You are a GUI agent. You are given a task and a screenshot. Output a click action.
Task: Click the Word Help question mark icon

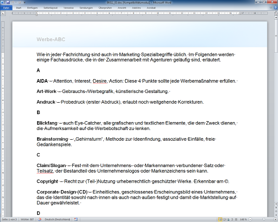[x=274, y=8]
